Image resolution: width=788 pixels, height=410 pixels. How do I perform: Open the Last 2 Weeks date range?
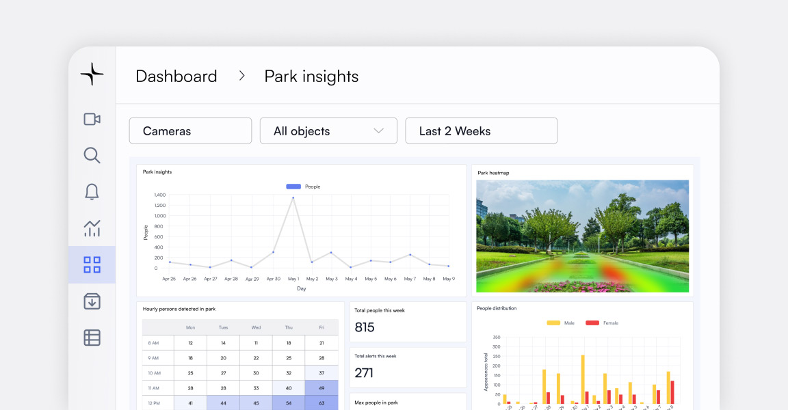(481, 131)
